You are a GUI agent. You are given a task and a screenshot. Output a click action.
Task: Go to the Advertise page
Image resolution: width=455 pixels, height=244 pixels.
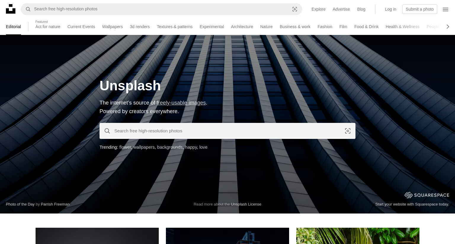point(341,9)
